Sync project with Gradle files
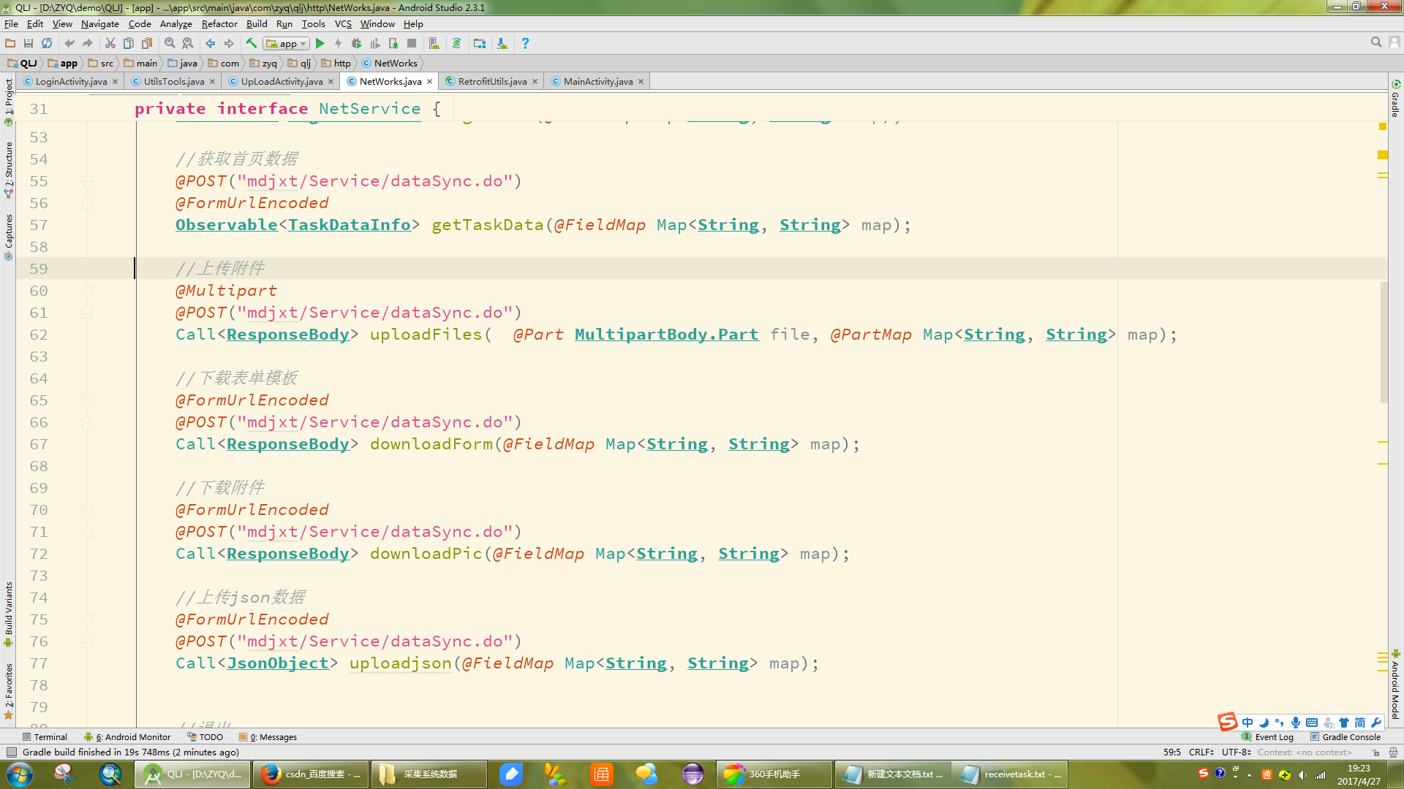1404x789 pixels. [457, 44]
